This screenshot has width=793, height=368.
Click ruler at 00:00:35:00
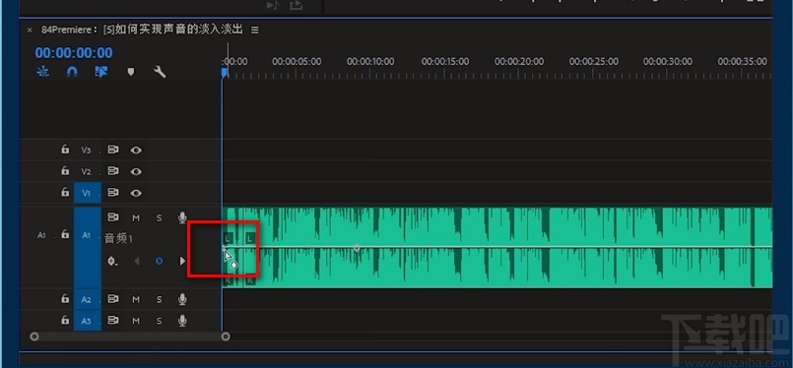[742, 62]
